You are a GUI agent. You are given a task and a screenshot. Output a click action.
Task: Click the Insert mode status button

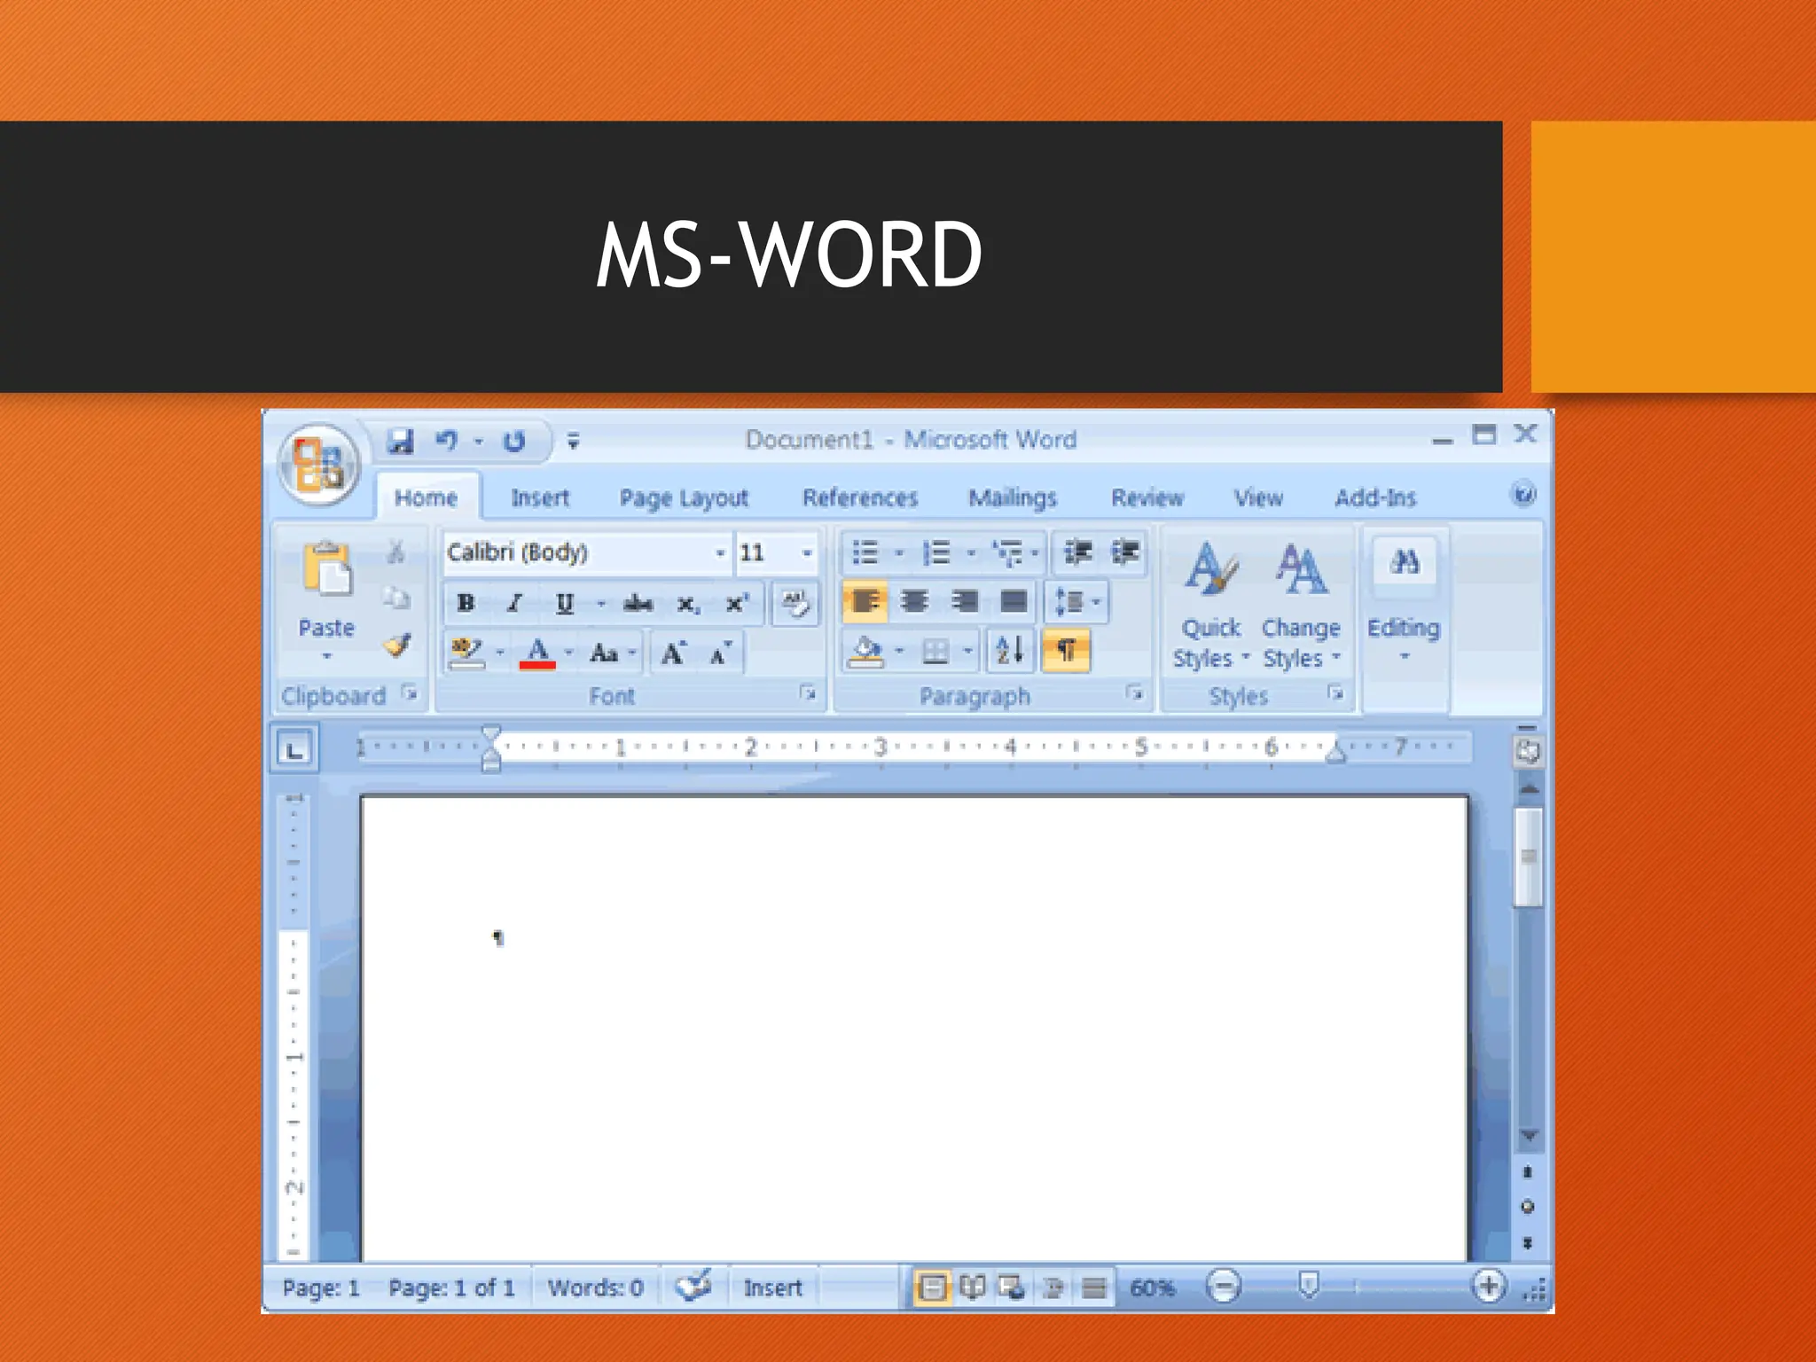click(x=772, y=1288)
